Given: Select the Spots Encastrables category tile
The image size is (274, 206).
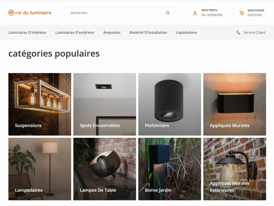Looking at the screenshot, I should pyautogui.click(x=105, y=104).
